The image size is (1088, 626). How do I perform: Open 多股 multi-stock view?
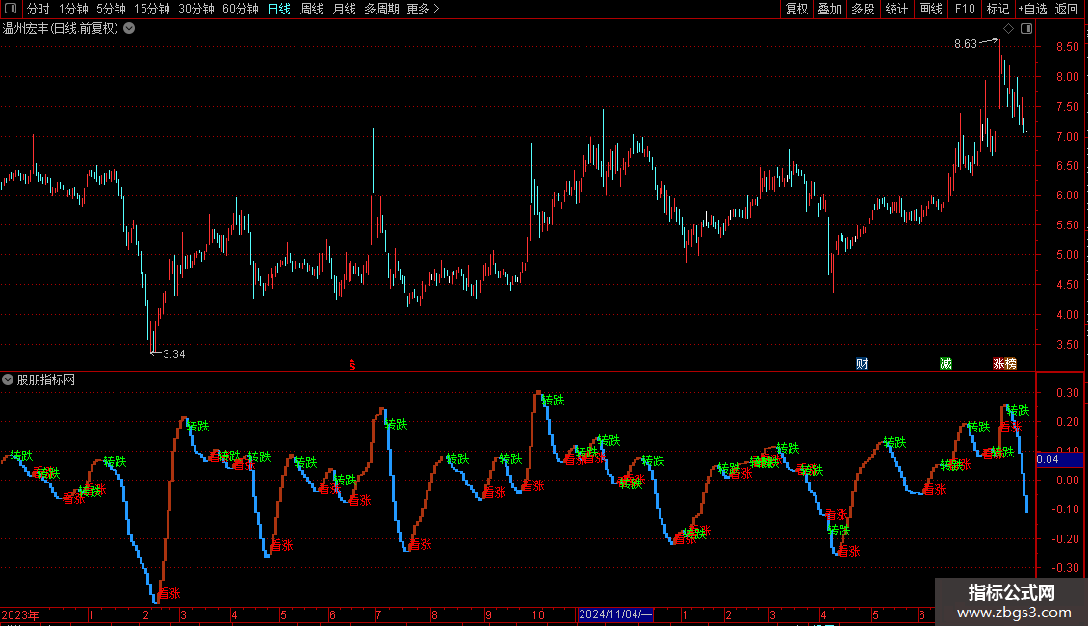point(864,9)
